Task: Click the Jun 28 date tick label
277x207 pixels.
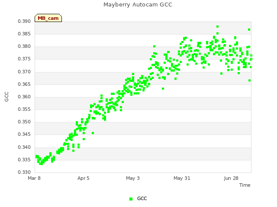Action: 231,178
